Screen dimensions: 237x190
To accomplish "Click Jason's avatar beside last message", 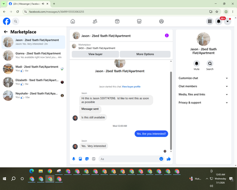I will [x=75, y=146].
